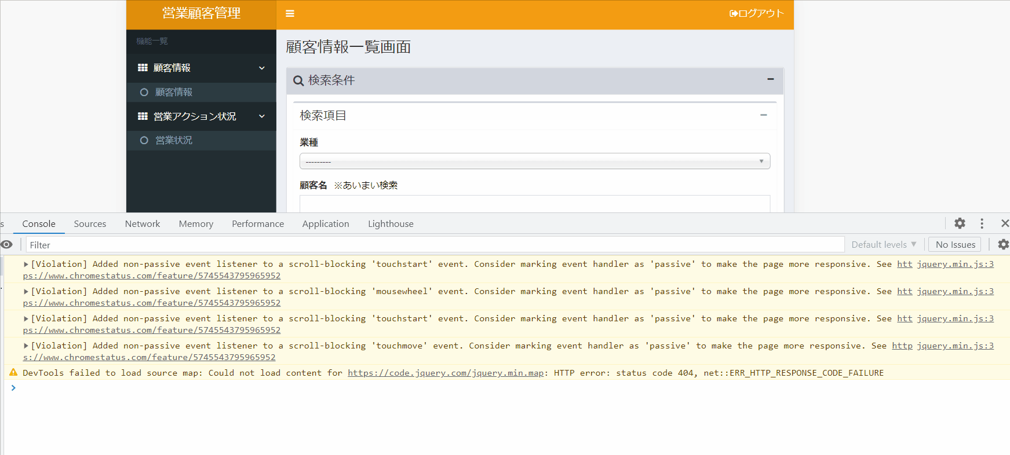Open DevTools settings gear in tab bar
The image size is (1010, 455).
[x=960, y=223]
